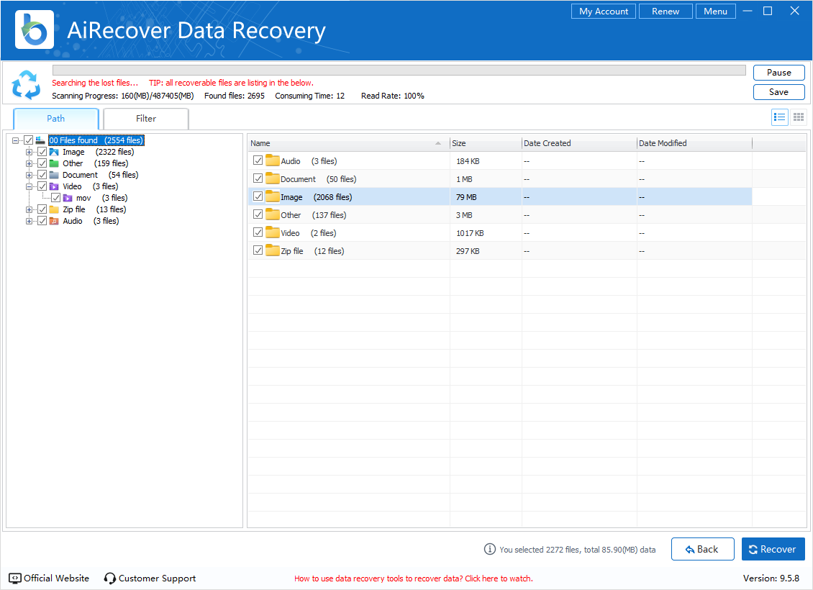Open the Path tab

coord(56,119)
